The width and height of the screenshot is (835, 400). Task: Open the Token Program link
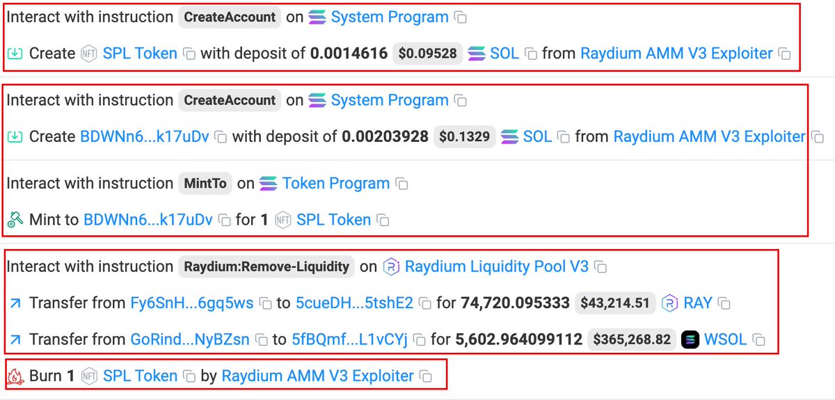[335, 184]
